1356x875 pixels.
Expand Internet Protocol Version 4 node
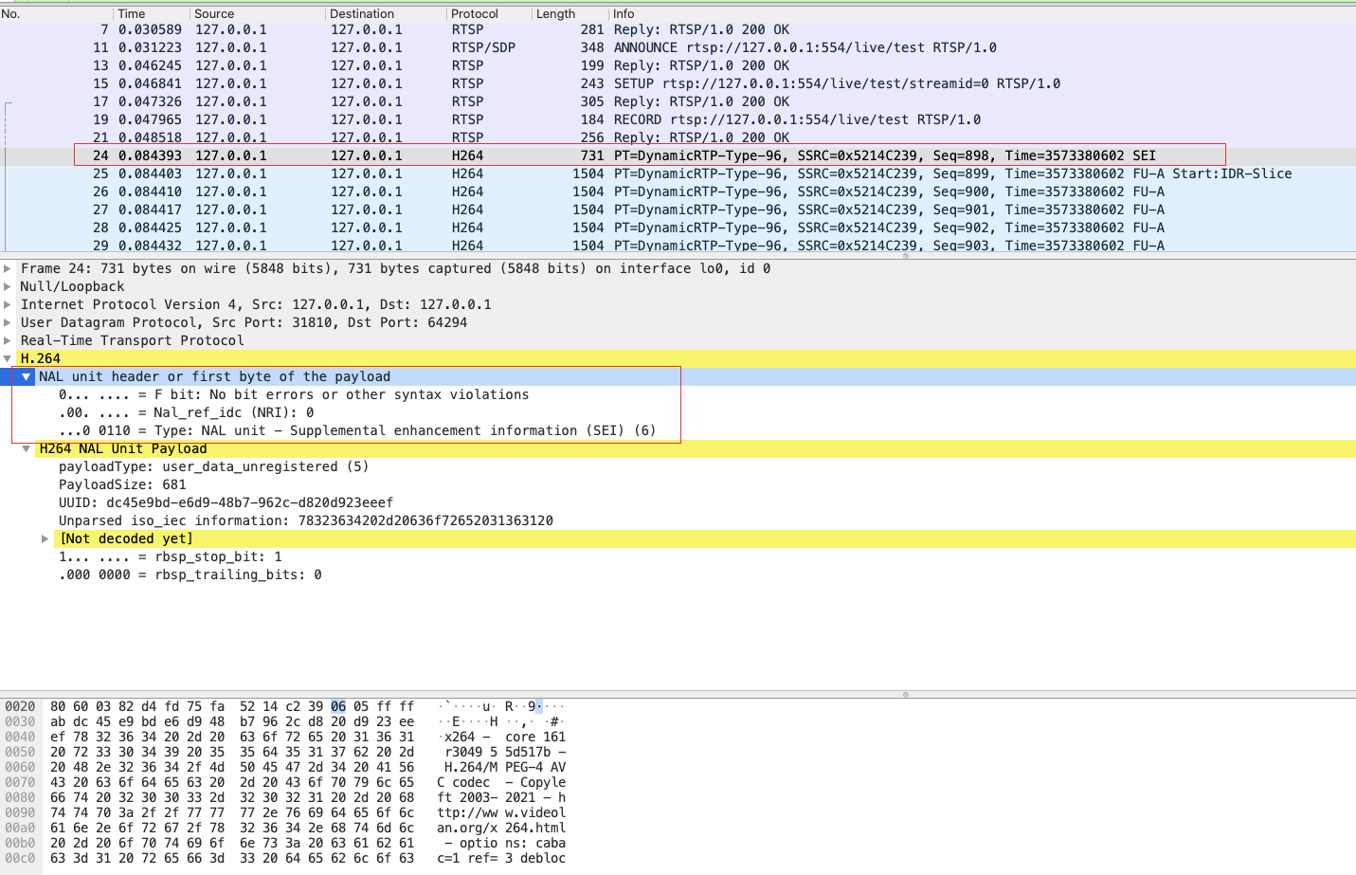point(8,304)
